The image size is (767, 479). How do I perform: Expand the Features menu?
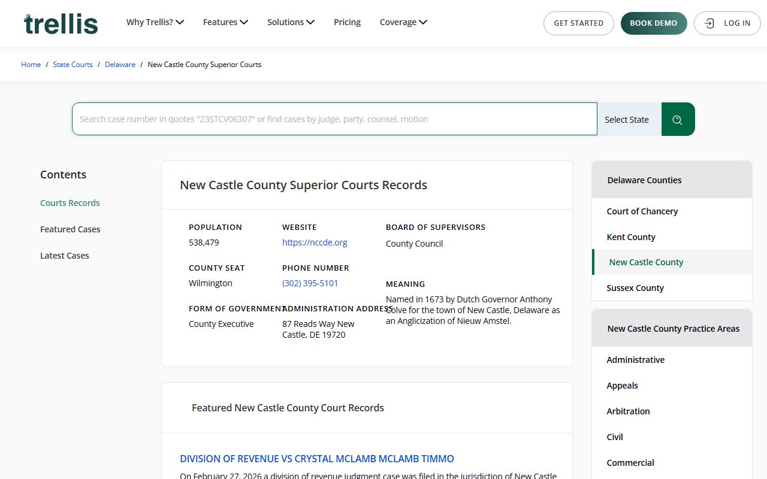pos(225,22)
